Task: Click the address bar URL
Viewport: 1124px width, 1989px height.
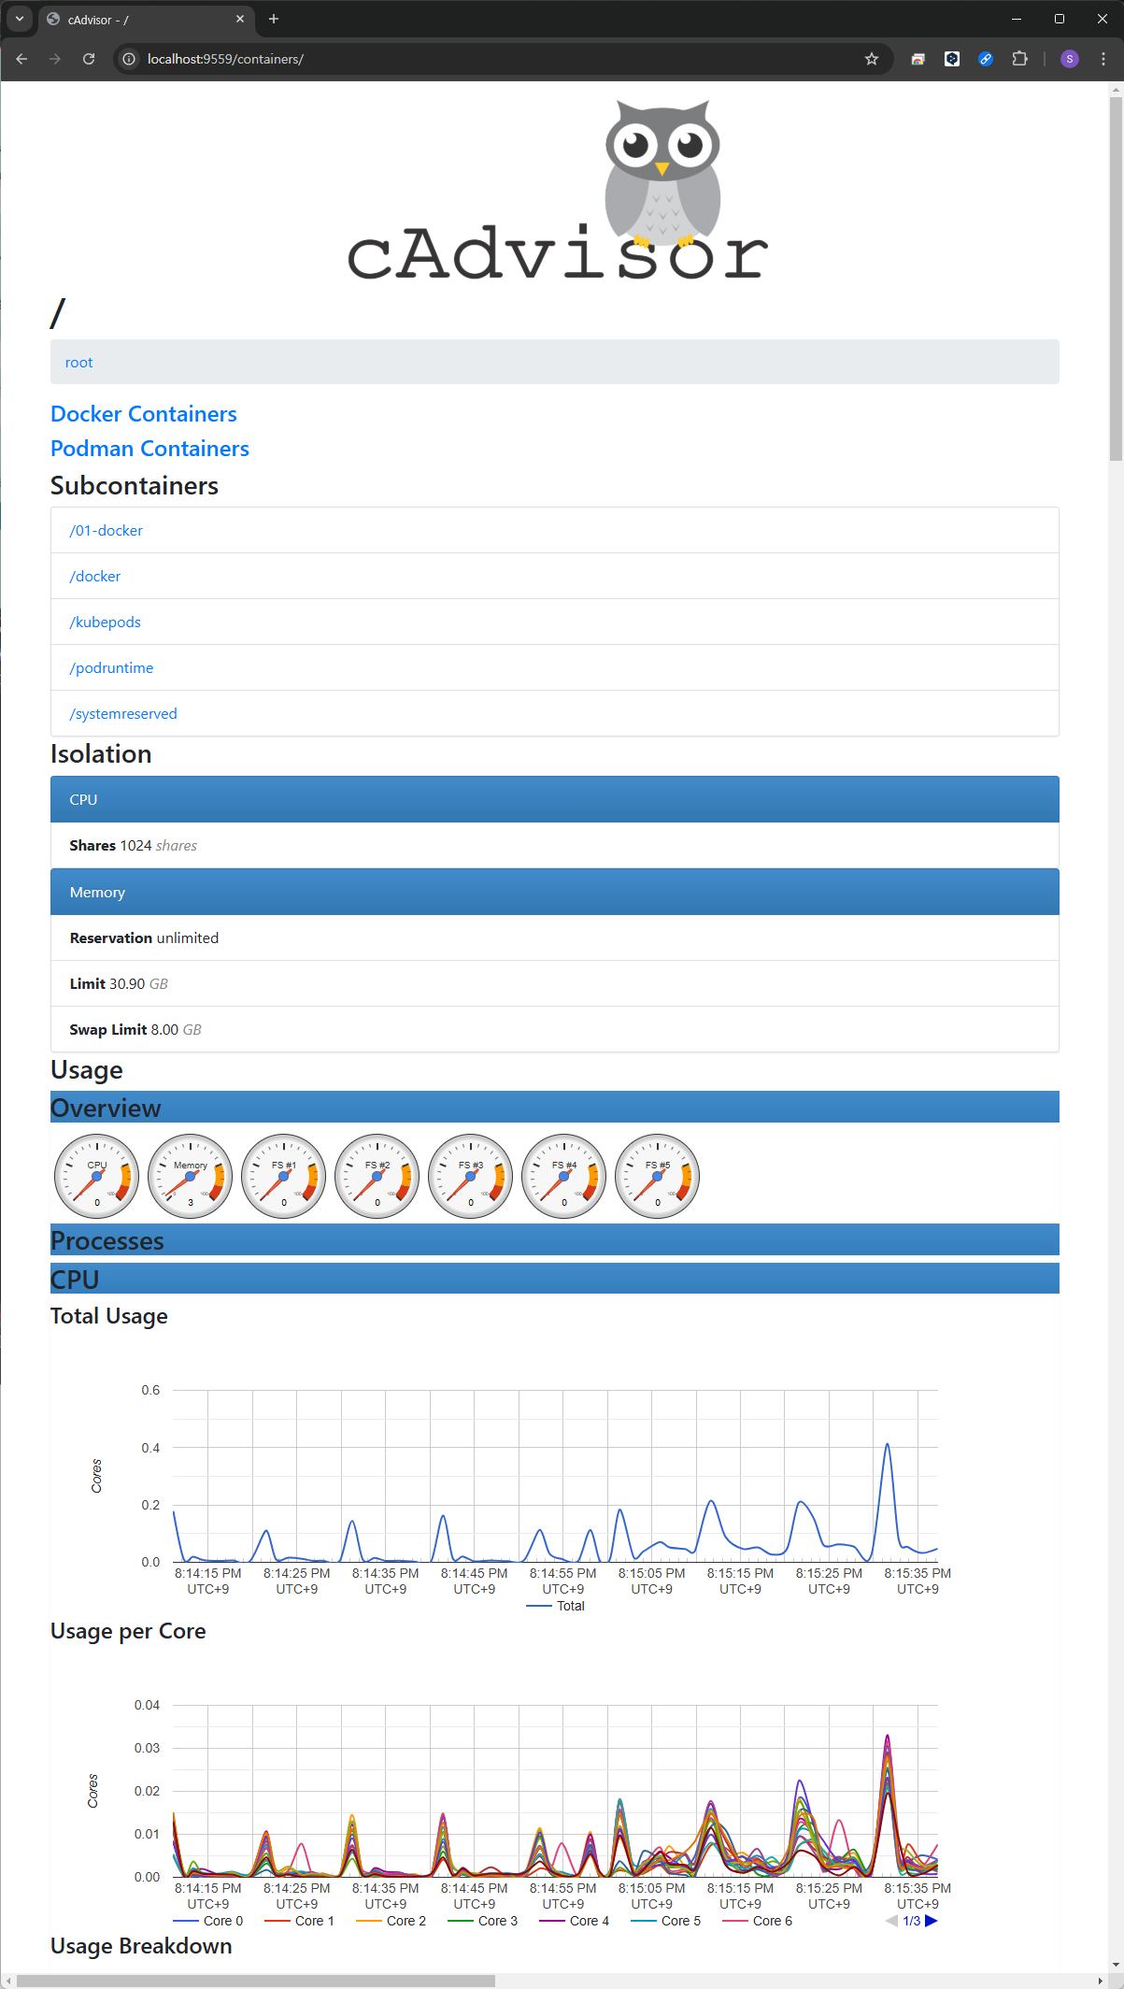Action: [225, 59]
